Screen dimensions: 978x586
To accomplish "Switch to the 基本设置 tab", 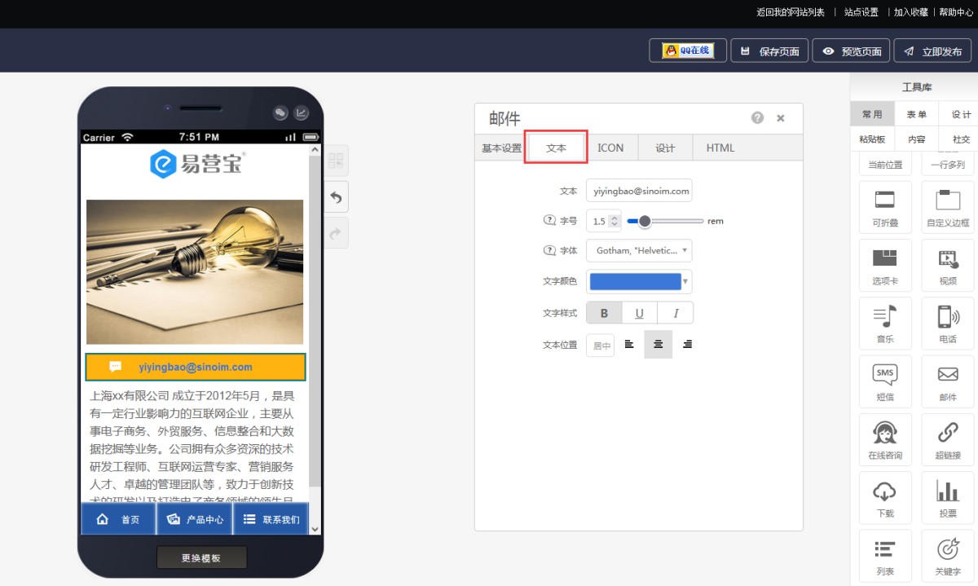I will (x=501, y=148).
